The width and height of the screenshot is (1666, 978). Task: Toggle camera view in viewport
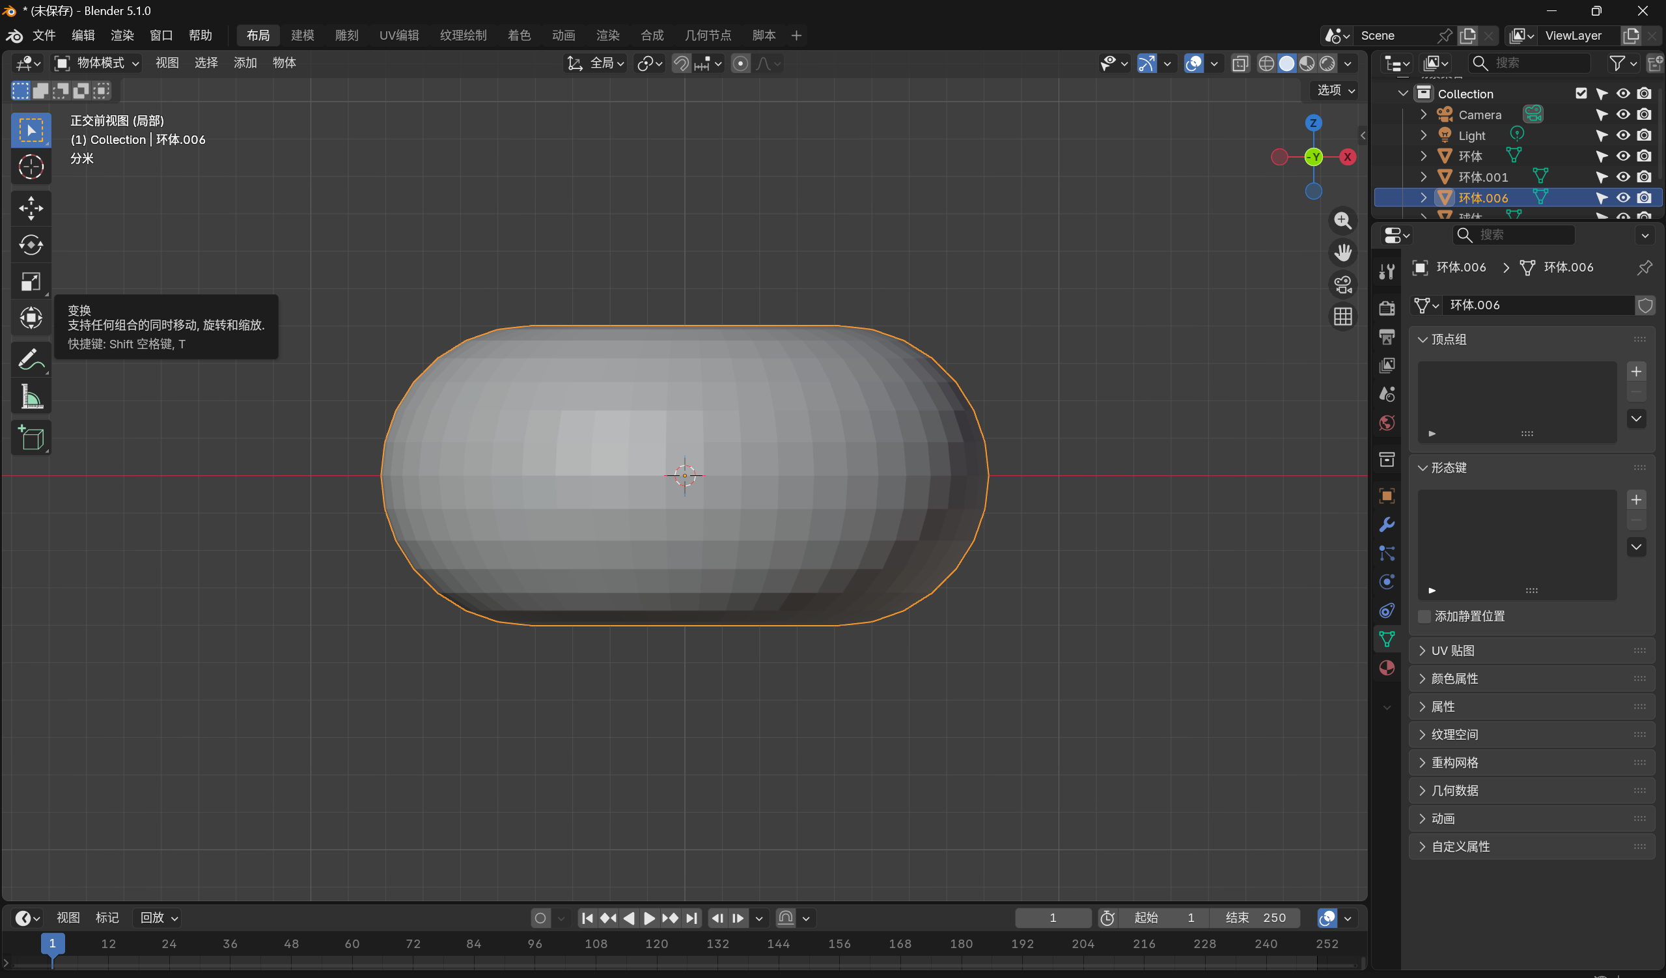(x=1342, y=285)
